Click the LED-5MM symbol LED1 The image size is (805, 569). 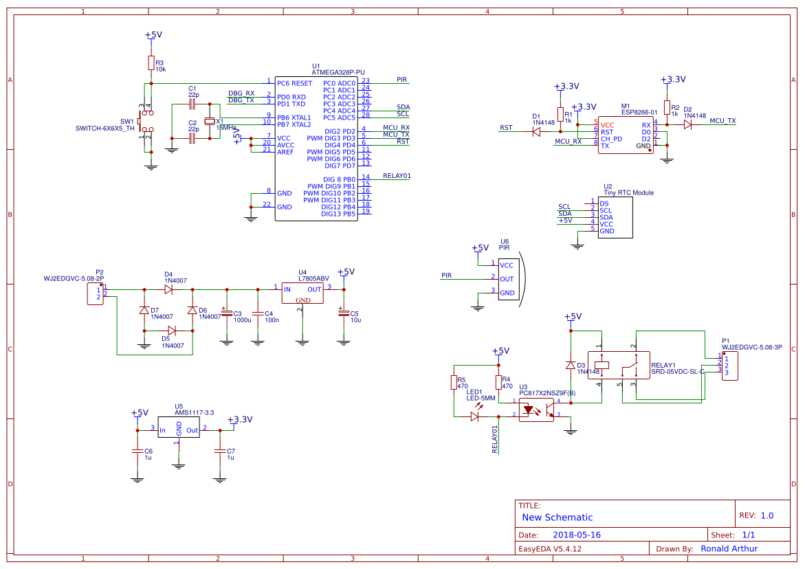474,416
